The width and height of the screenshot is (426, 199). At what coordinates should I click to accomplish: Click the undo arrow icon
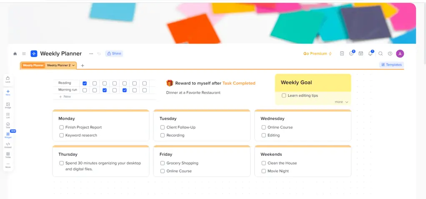tap(99, 54)
